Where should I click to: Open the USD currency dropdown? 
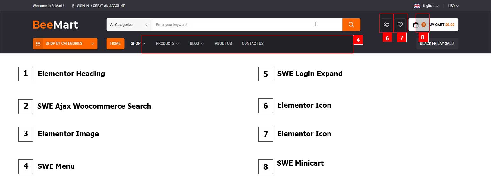[x=453, y=6]
